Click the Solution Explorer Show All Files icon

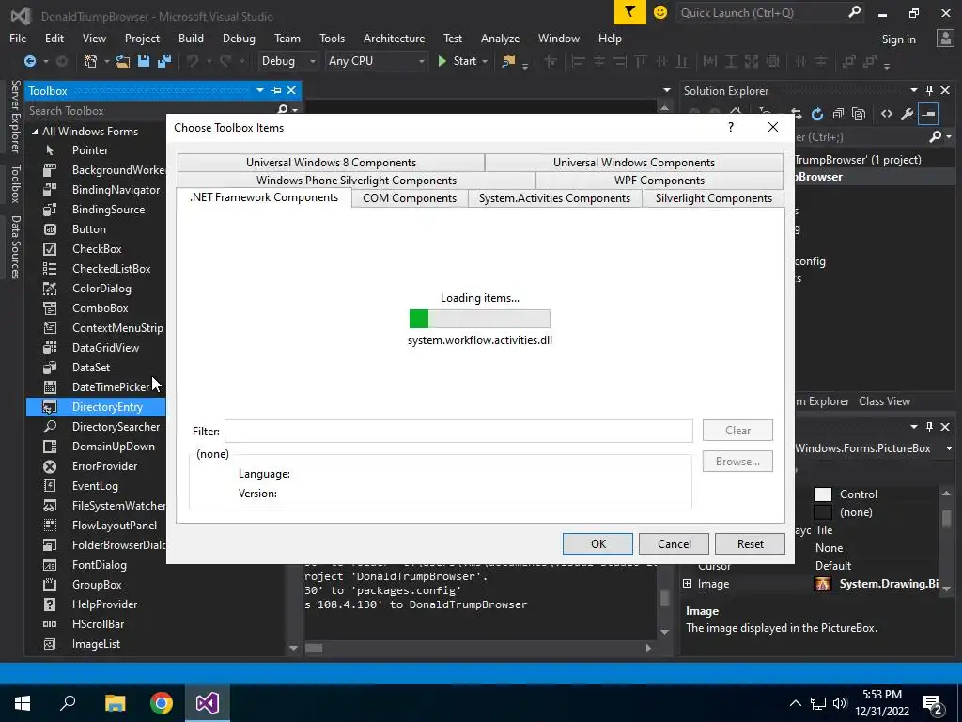pyautogui.click(x=859, y=114)
